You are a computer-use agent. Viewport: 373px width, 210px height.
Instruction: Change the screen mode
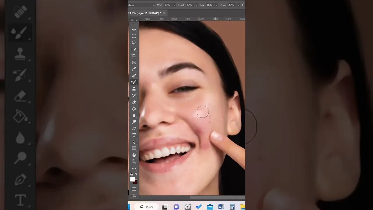pyautogui.click(x=134, y=196)
